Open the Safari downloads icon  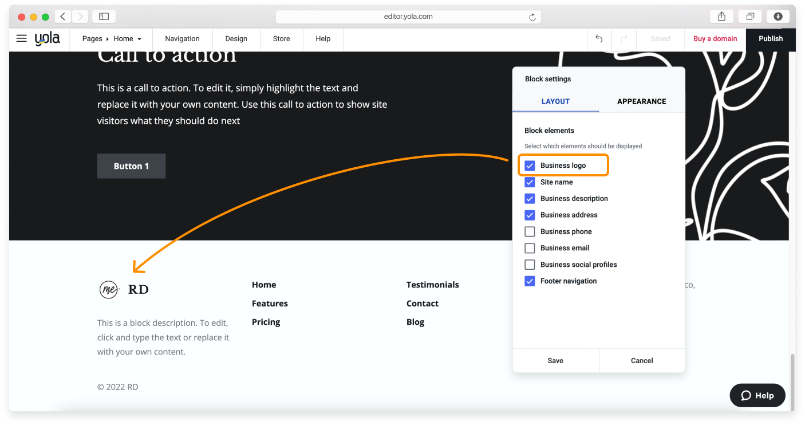778,17
